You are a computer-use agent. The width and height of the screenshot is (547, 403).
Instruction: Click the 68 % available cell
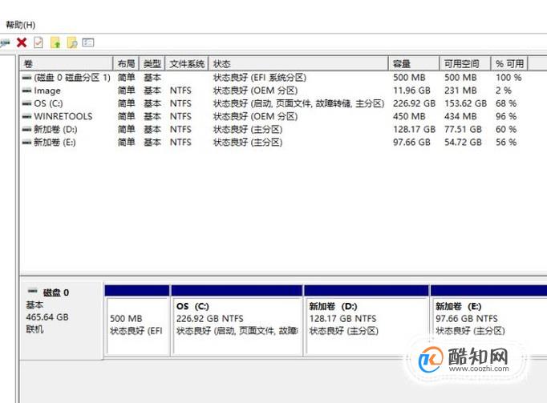tap(506, 103)
